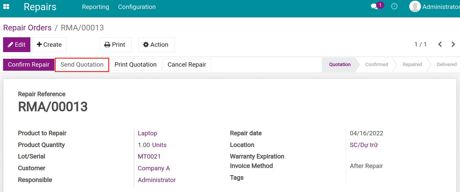Click the 1.00 quantity value
Viewport: 460px width, 192px height.
click(144, 145)
